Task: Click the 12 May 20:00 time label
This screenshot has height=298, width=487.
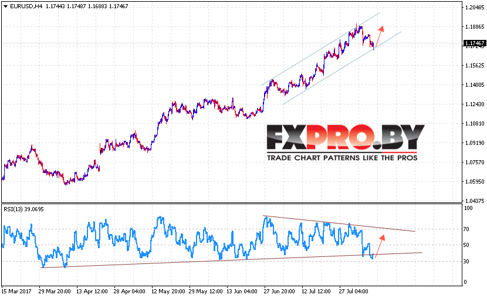Action: 168,292
